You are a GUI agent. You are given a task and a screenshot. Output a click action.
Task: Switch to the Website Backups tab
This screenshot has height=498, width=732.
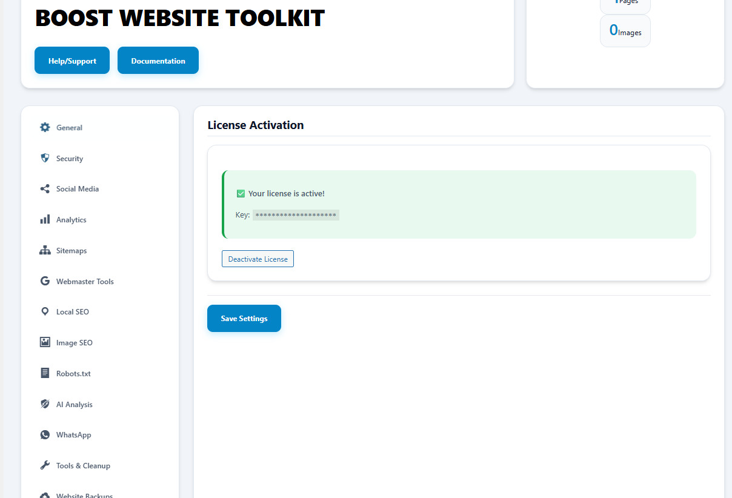84,494
